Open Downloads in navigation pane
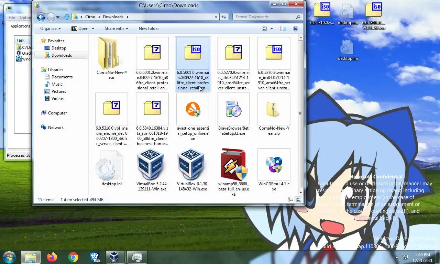The width and height of the screenshot is (440, 264). point(62,55)
